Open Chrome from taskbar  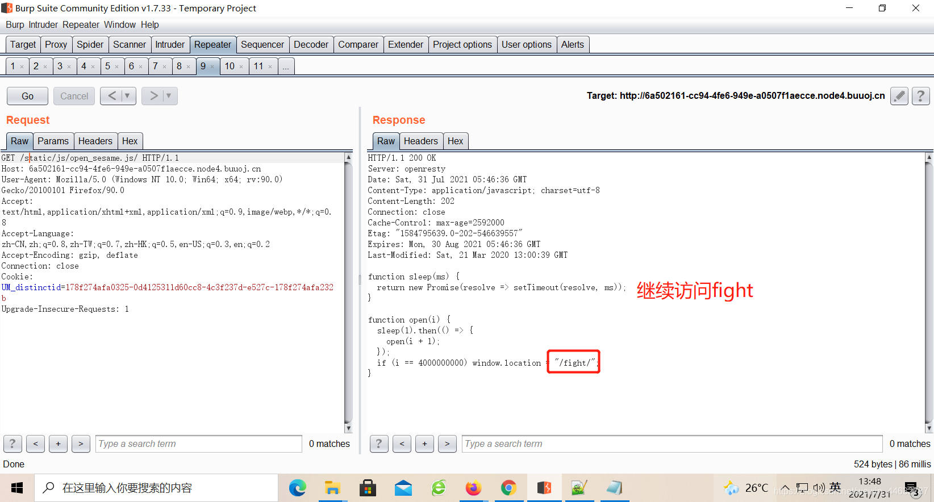pos(508,488)
